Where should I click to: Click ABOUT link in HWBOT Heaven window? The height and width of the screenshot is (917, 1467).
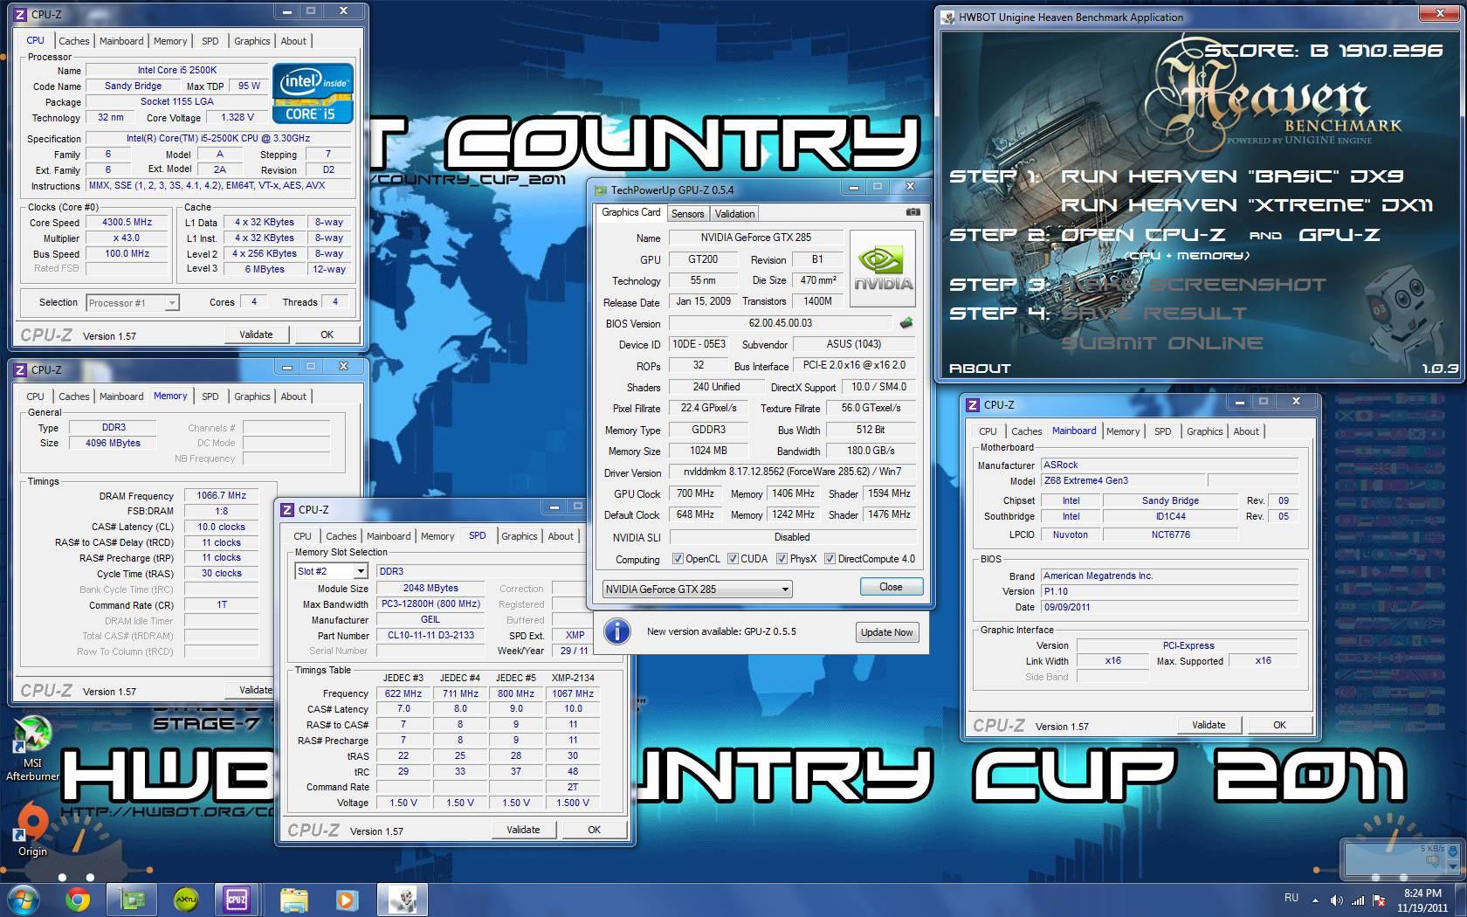click(980, 369)
